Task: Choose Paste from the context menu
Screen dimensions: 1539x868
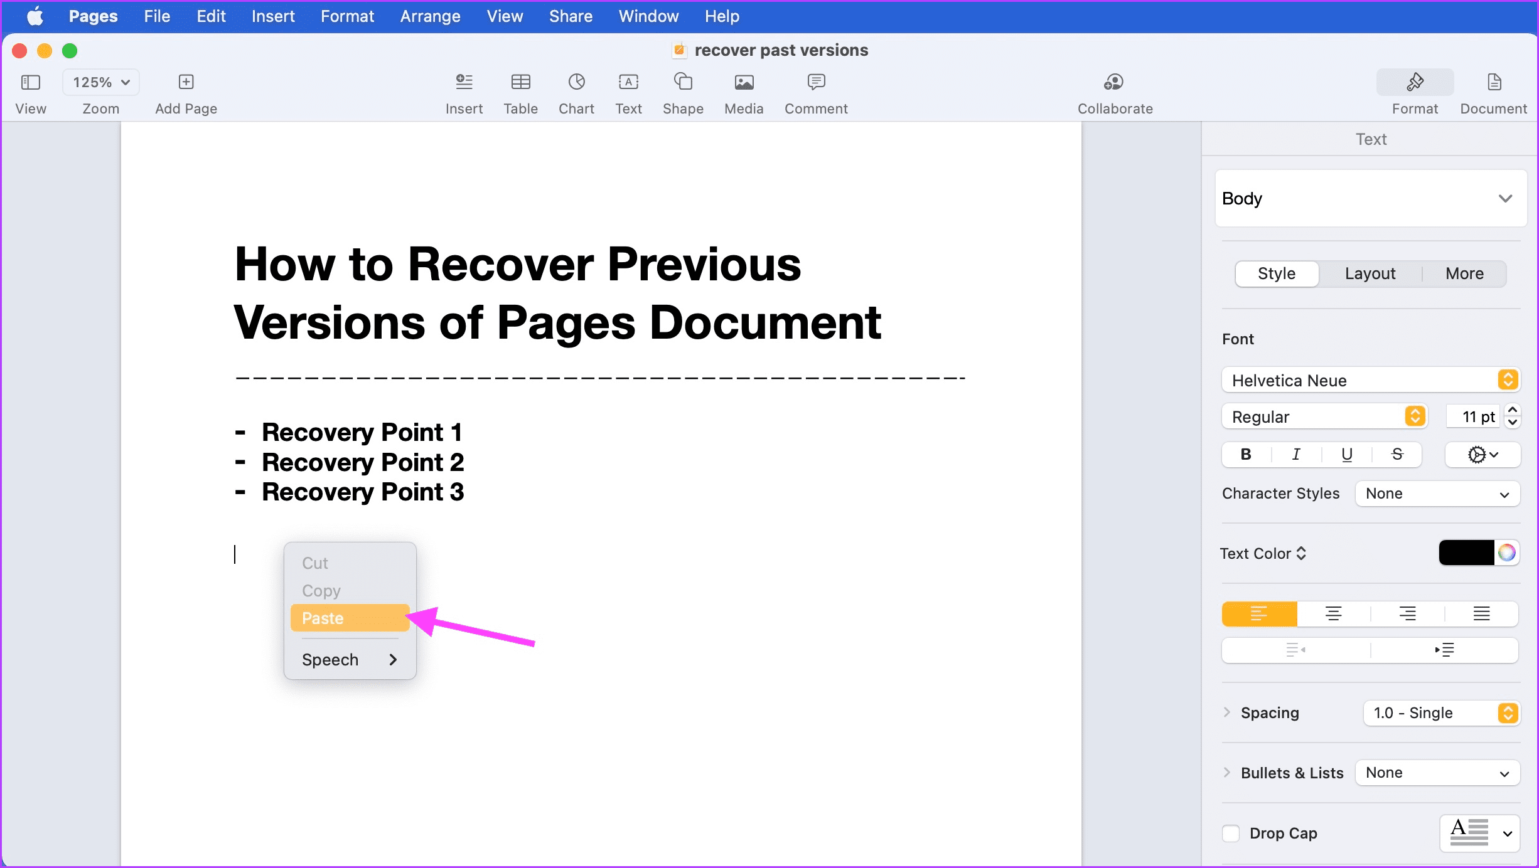Action: (x=350, y=618)
